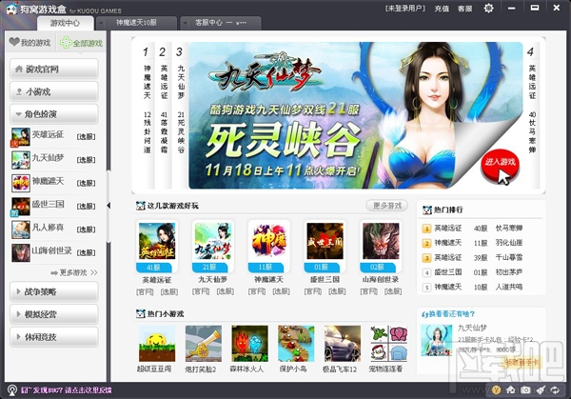Switch to the 游戏中心 tab
The image size is (571, 399).
[65, 23]
